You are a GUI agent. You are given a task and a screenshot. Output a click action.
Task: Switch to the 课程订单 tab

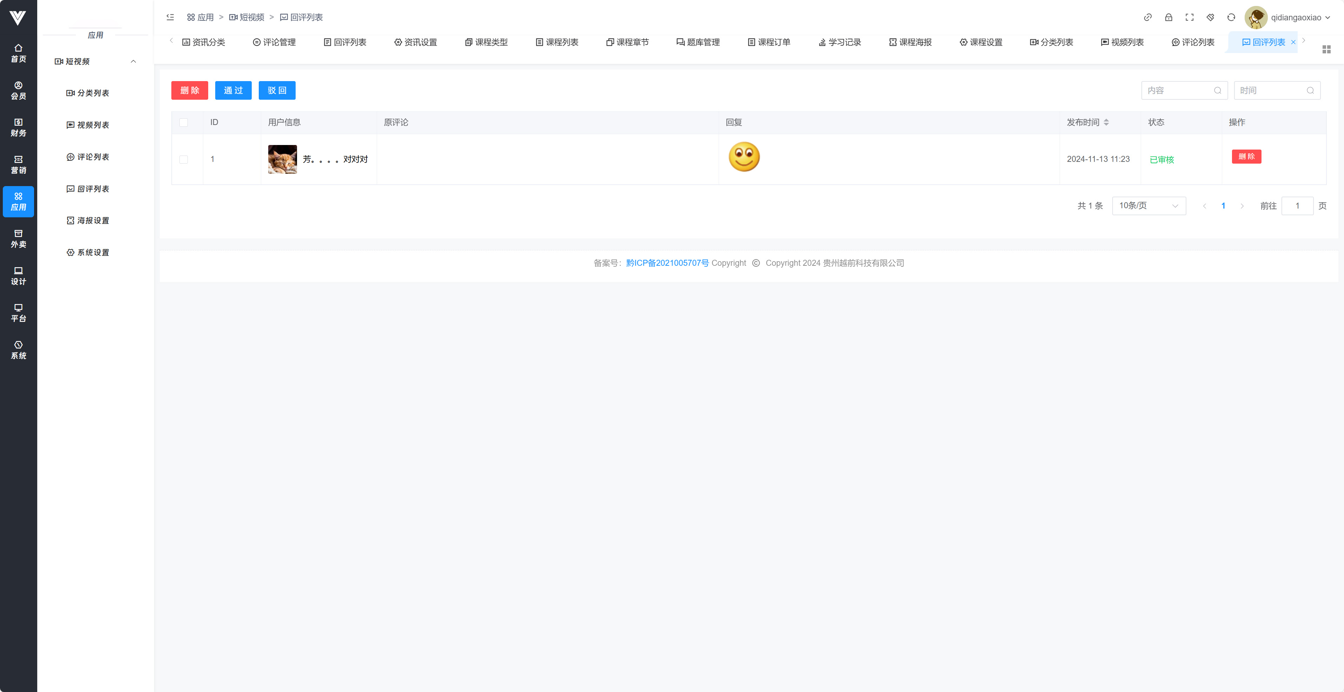pyautogui.click(x=769, y=42)
